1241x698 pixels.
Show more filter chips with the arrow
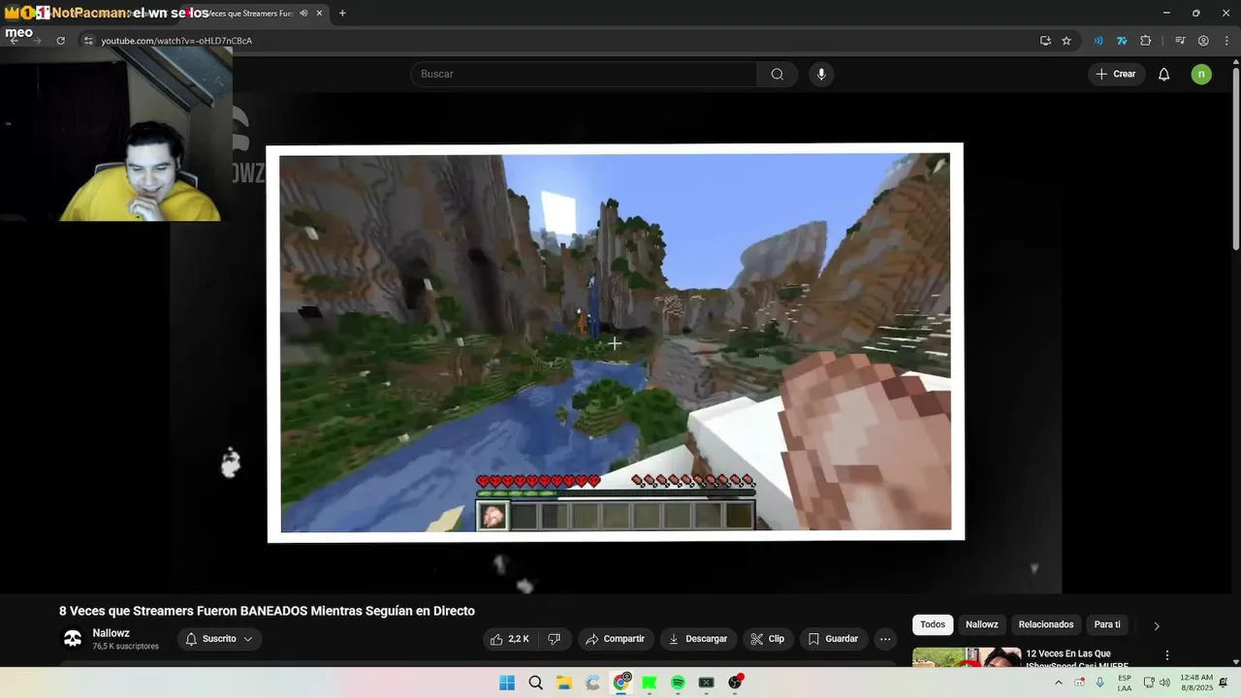click(x=1156, y=625)
